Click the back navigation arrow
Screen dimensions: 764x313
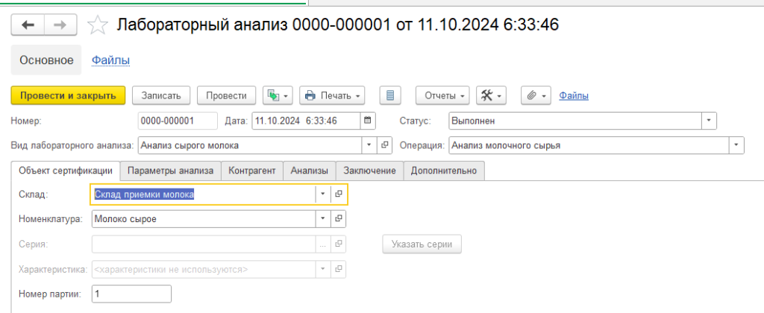28,25
